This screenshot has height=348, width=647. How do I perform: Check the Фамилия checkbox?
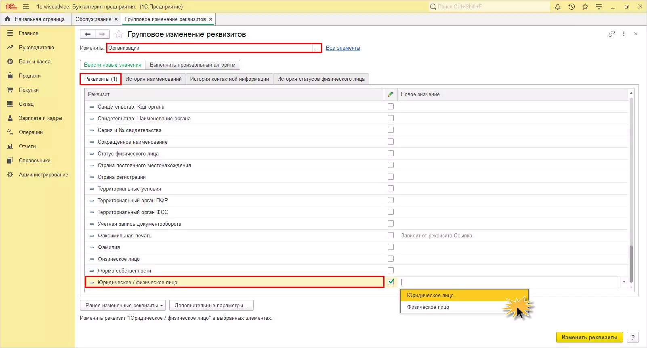click(391, 247)
